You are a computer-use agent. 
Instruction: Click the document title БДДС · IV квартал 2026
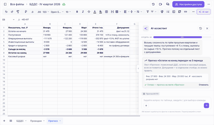(x=45, y=4)
